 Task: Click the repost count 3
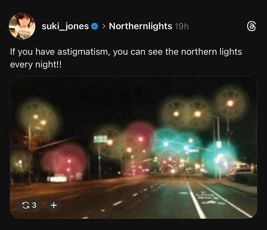point(34,205)
